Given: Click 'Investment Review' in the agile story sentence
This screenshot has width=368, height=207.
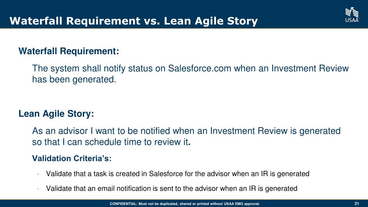Looking at the screenshot, I should click(x=249, y=131).
